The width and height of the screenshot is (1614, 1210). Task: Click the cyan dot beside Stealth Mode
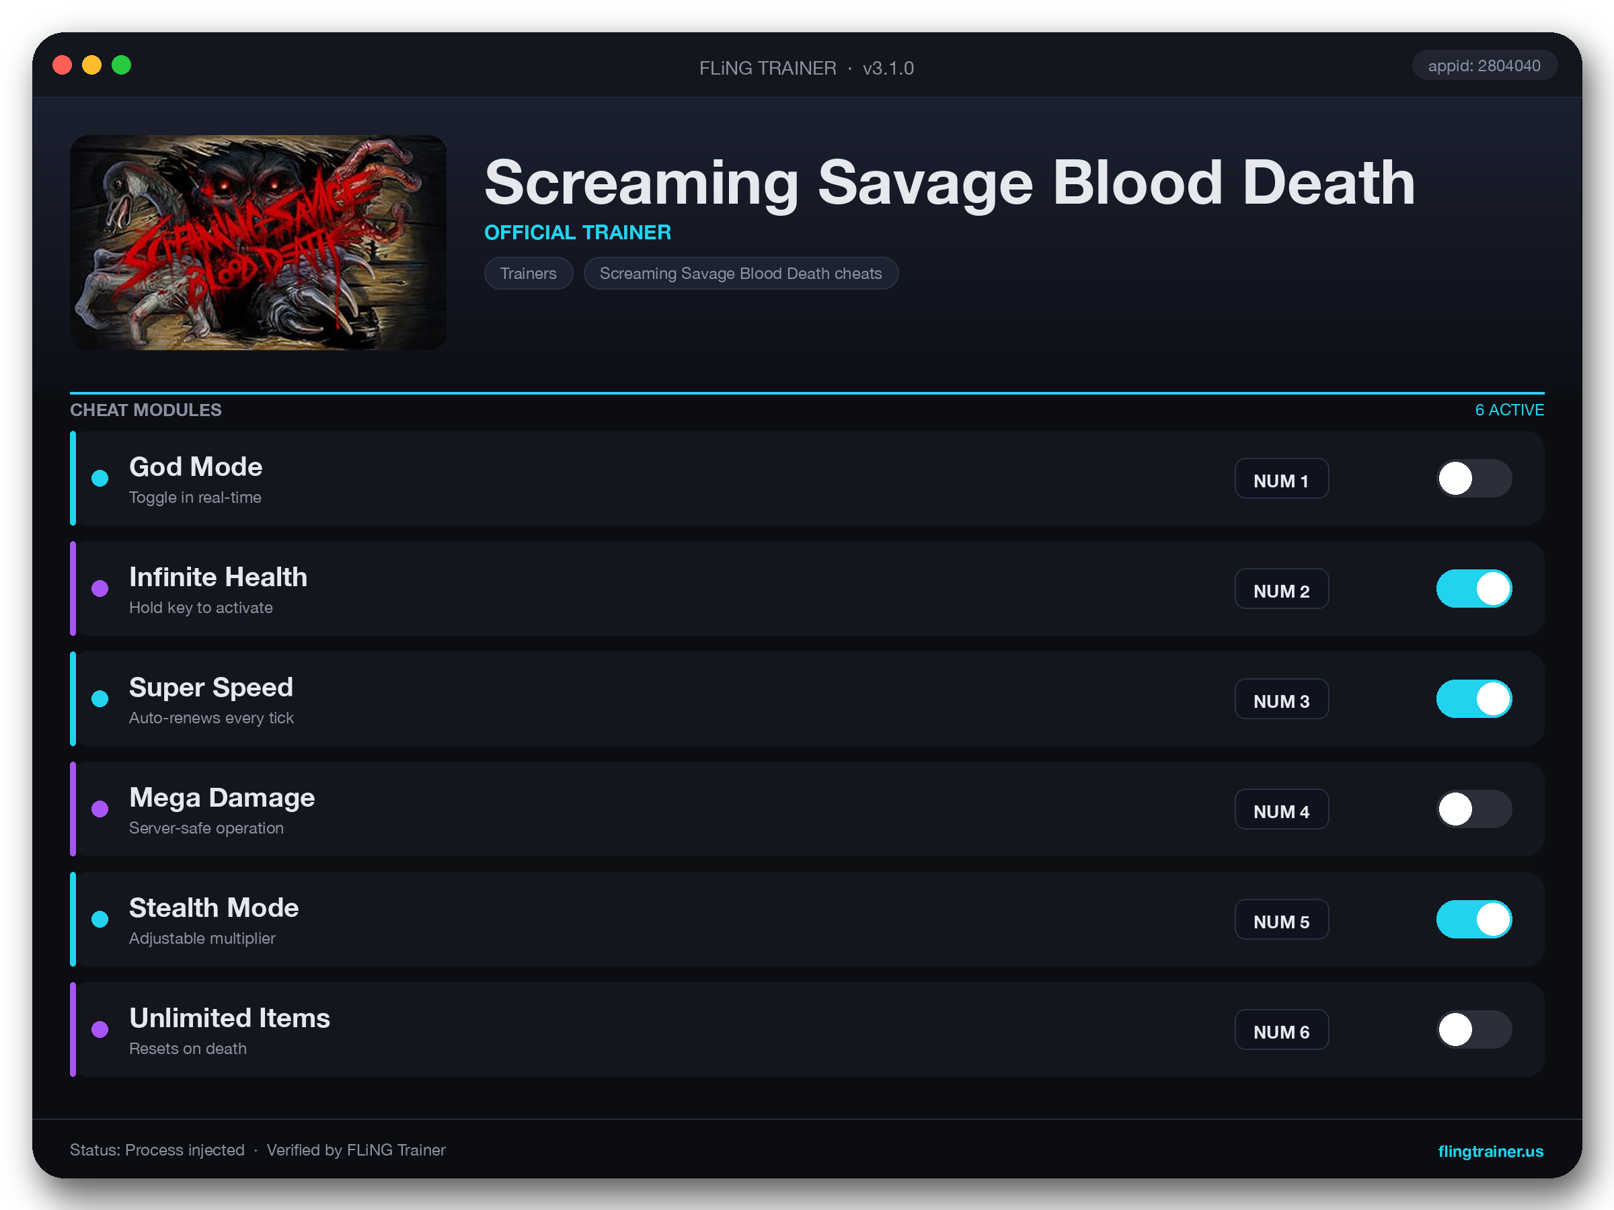pyautogui.click(x=100, y=919)
